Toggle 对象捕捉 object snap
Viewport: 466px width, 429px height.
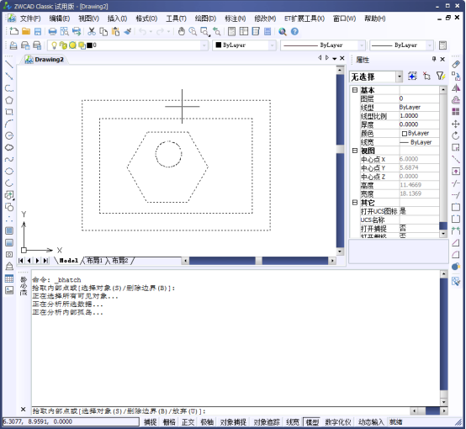[233, 422]
